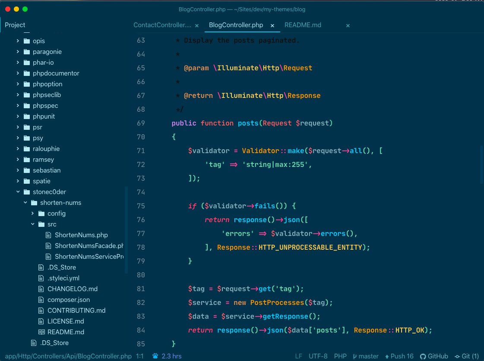Click the psr folder icon
Image resolution: width=484 pixels, height=361 pixels.
27,127
